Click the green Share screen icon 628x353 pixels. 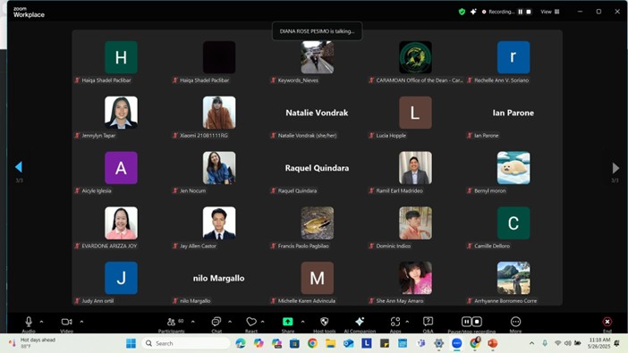click(287, 322)
